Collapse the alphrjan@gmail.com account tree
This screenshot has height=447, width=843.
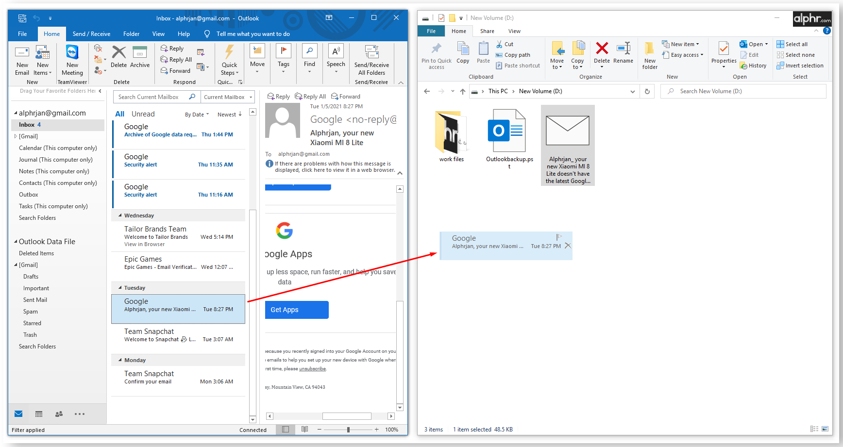point(16,113)
